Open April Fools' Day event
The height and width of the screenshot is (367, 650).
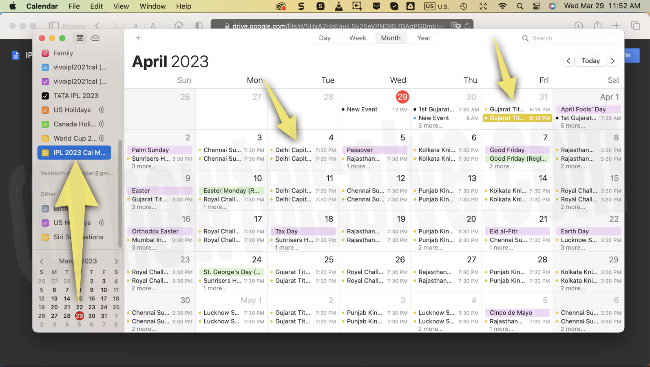[588, 109]
